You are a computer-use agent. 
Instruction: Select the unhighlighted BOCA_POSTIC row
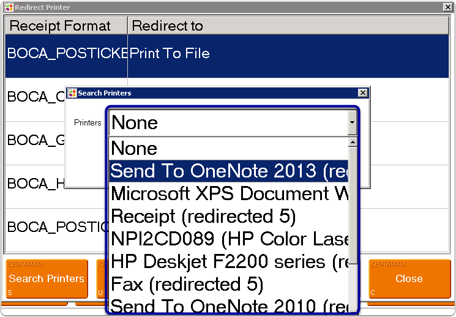56,230
